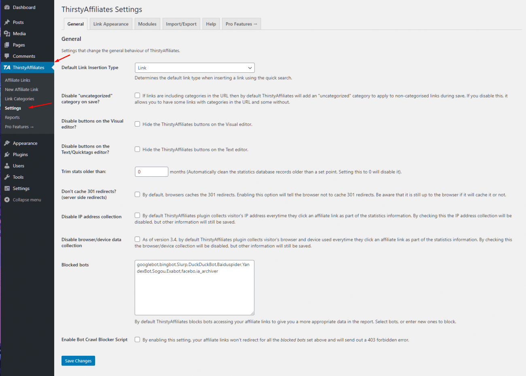Click inside the Blocked bots textarea

(x=195, y=287)
